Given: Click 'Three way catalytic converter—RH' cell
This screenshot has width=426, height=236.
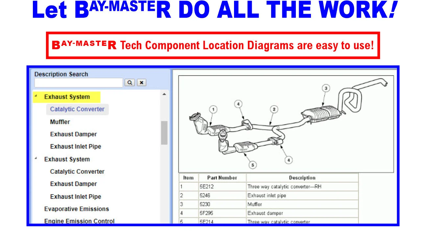Looking at the screenshot, I should [302, 187].
